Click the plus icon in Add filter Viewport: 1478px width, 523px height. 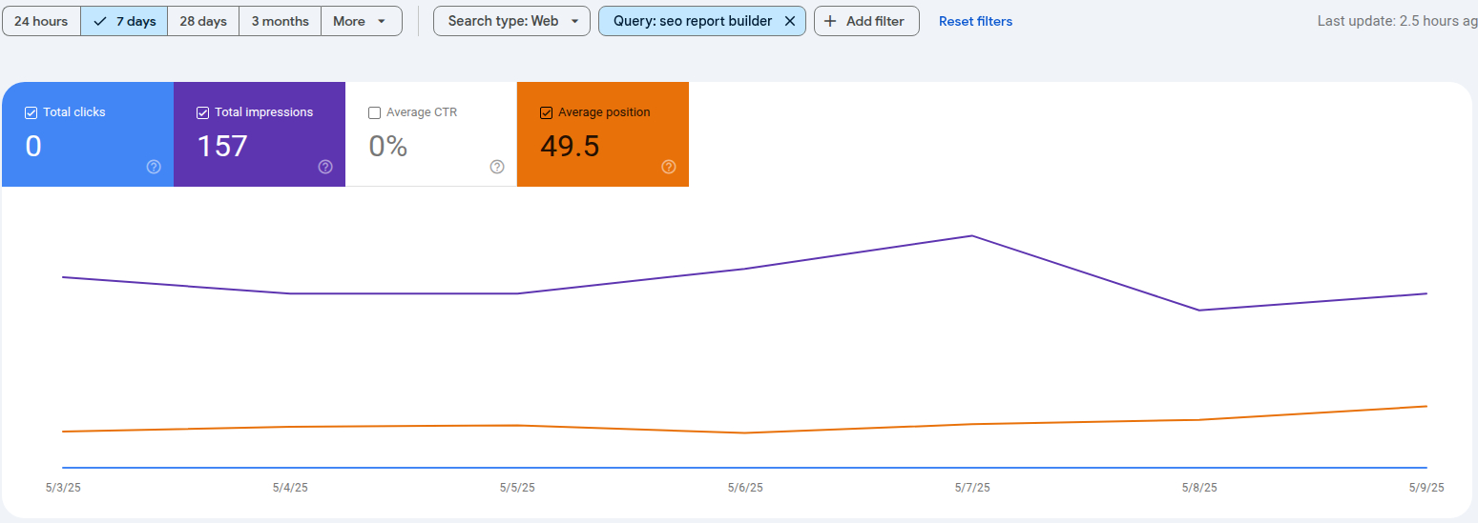(830, 21)
